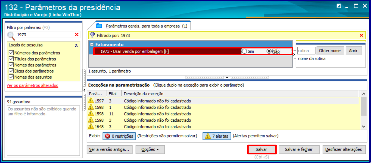This screenshot has width=371, height=163.
Task: Toggle 'Dicas dos parâmetros' checkbox
Action: coord(11,71)
